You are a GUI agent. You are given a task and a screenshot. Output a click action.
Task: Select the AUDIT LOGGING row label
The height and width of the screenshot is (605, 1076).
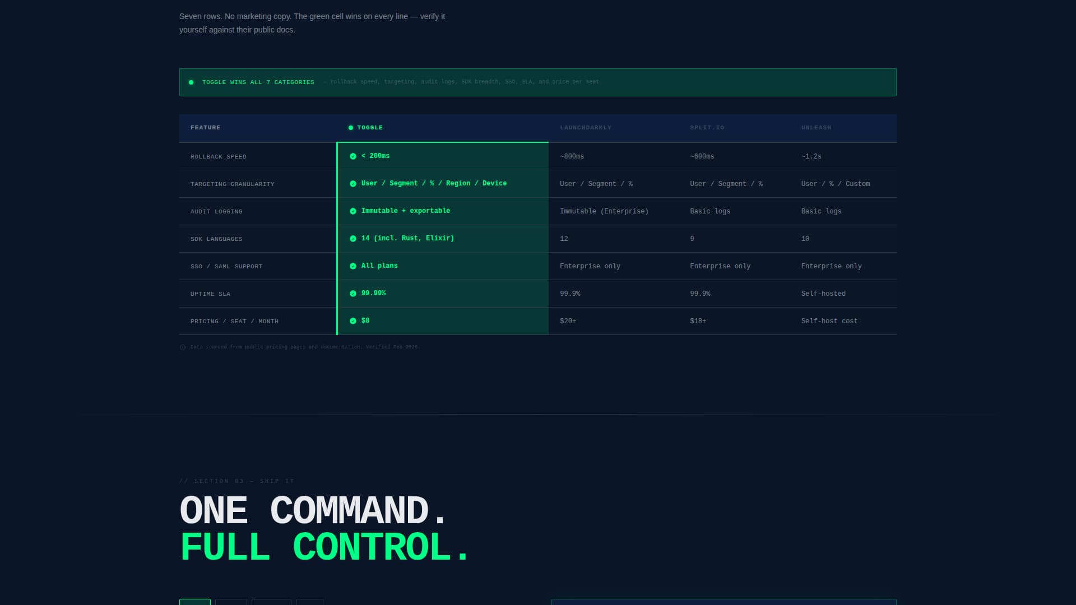(x=216, y=212)
